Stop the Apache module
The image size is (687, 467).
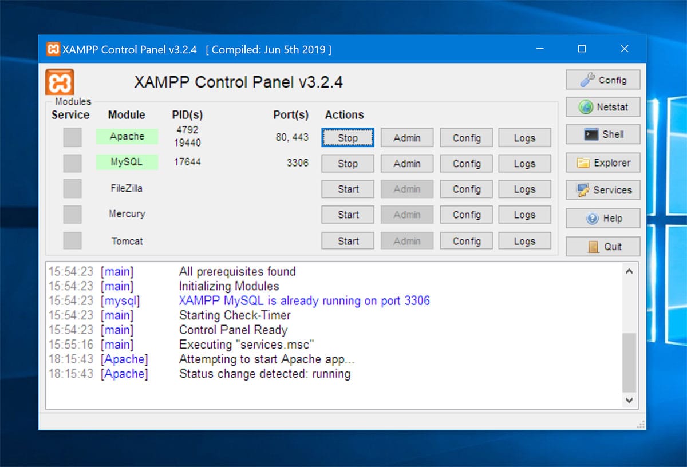pyautogui.click(x=348, y=137)
